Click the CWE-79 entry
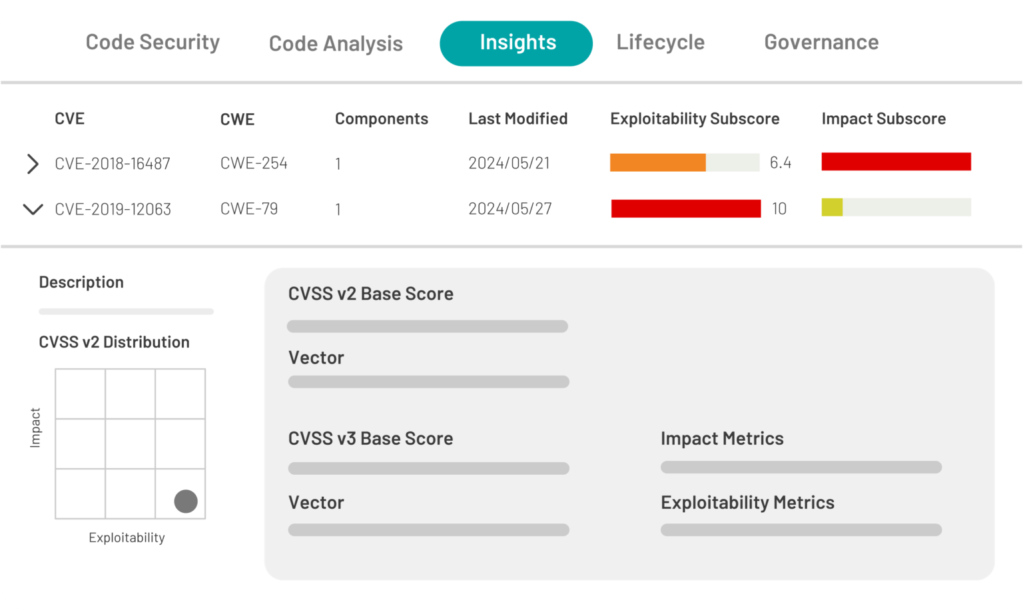1023x610 pixels. (x=249, y=208)
